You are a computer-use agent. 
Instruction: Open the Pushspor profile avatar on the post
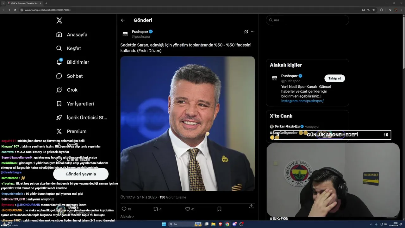tap(125, 34)
